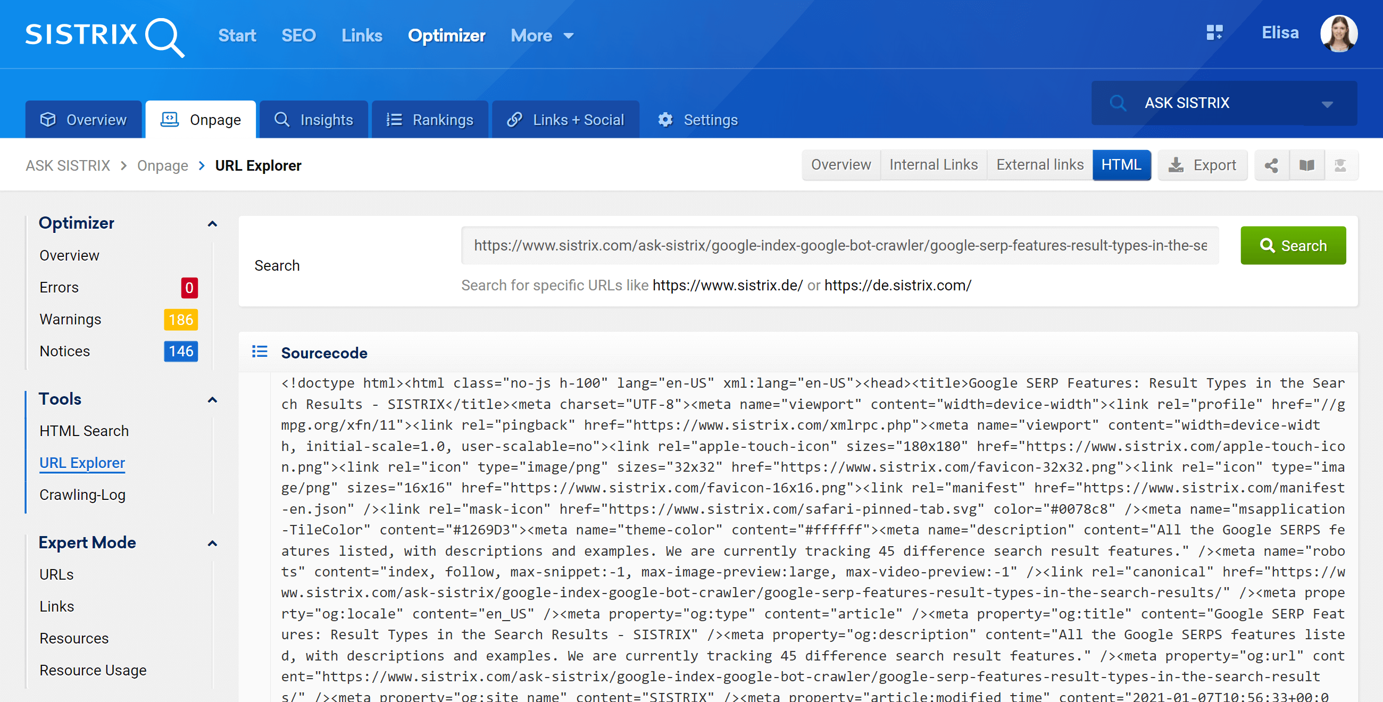Click the Sourcecode list icon

[260, 352]
